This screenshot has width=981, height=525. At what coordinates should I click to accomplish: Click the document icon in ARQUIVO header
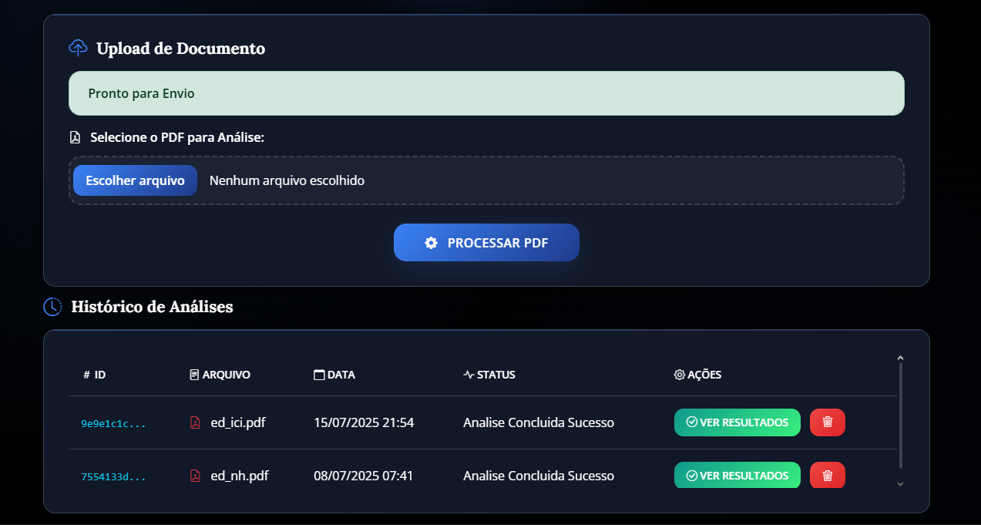tap(194, 375)
